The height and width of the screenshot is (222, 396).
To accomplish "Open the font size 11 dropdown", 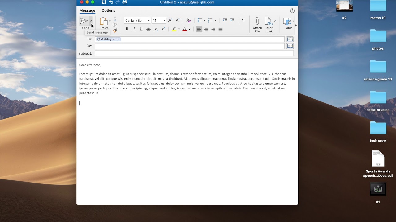I will tap(159, 20).
